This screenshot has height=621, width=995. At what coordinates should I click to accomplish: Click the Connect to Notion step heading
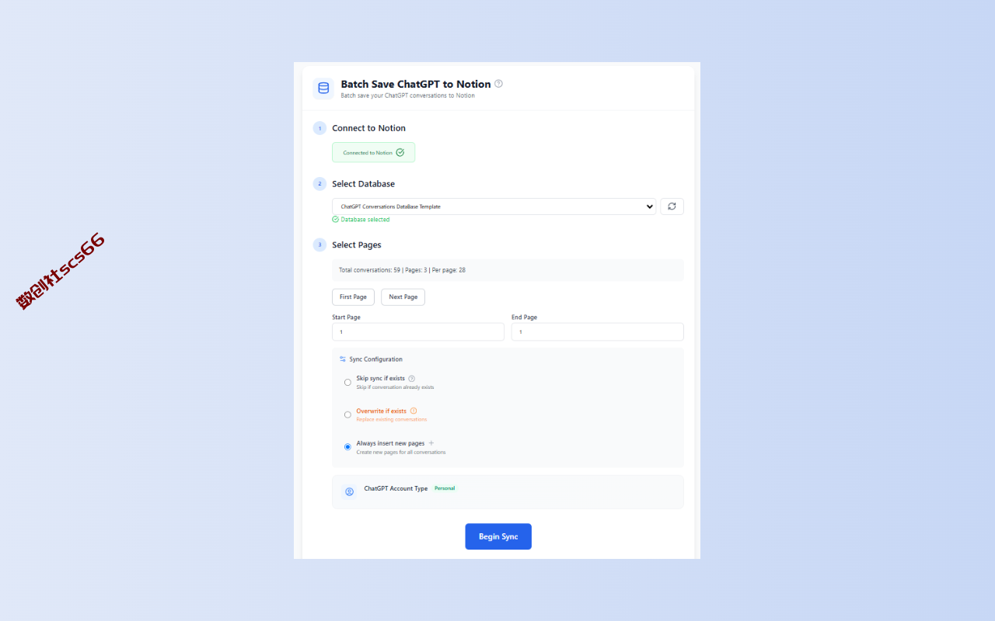click(x=368, y=128)
